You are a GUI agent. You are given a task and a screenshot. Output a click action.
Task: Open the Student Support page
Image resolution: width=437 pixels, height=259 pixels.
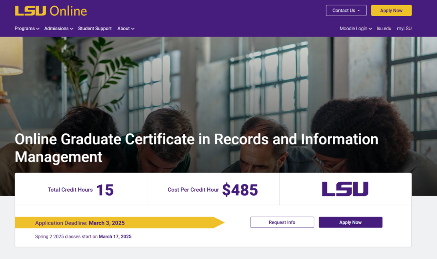click(x=95, y=29)
